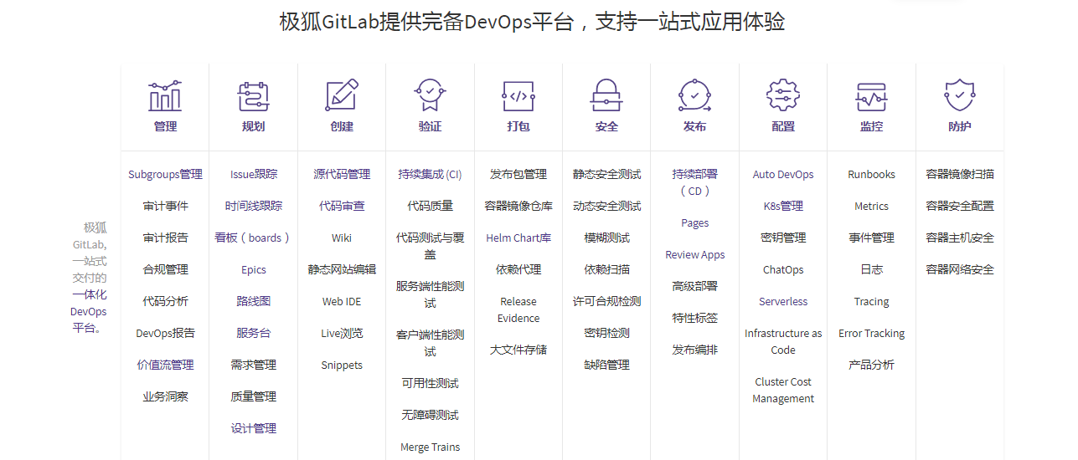This screenshot has height=460, width=1078.
Task: Click the 创建 pencil edit icon
Action: click(342, 96)
